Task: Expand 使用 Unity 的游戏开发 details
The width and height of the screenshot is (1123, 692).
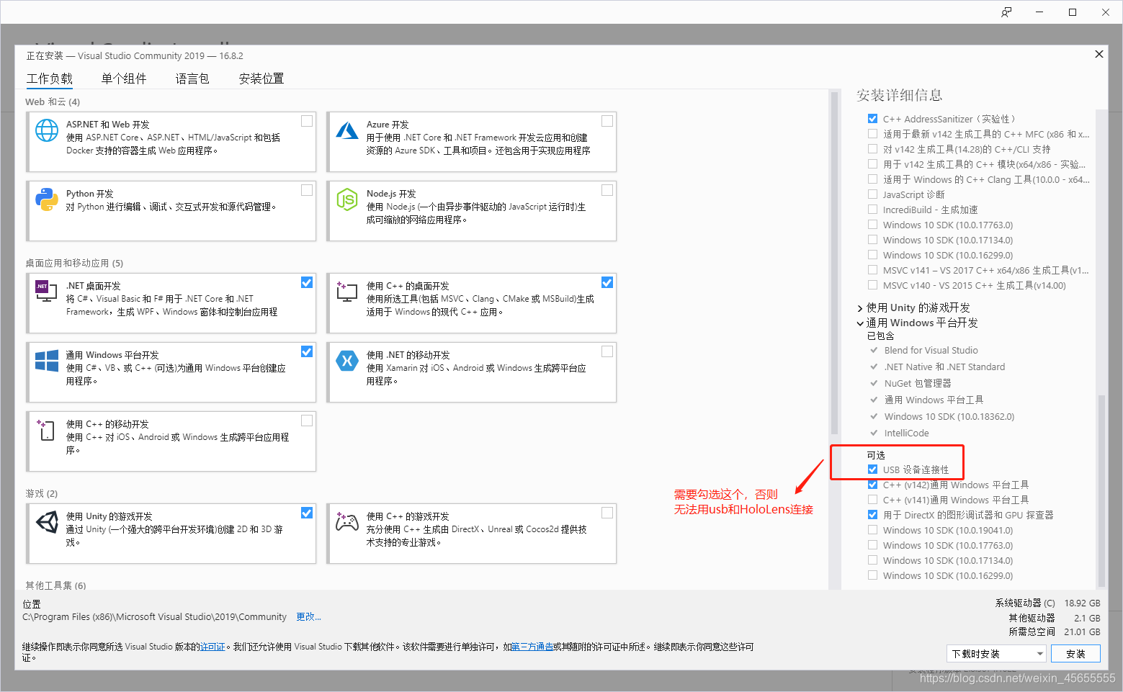Action: coord(860,308)
